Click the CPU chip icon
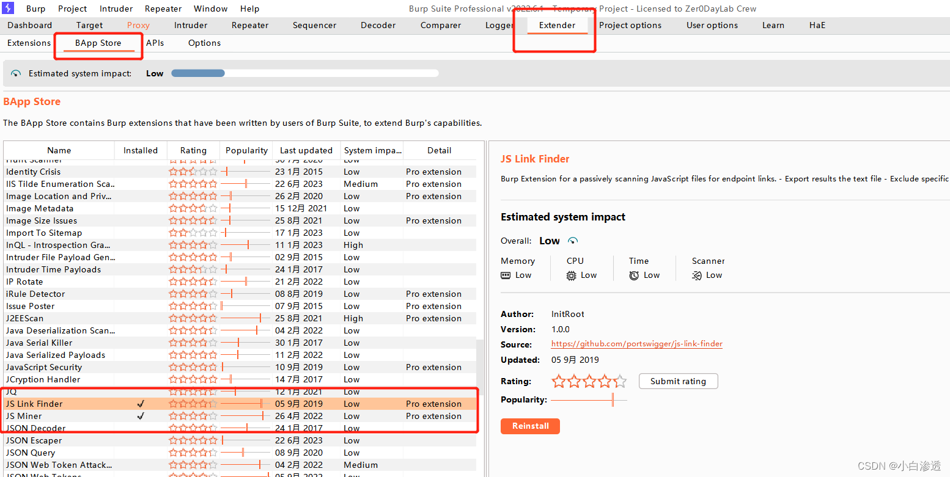 (571, 275)
